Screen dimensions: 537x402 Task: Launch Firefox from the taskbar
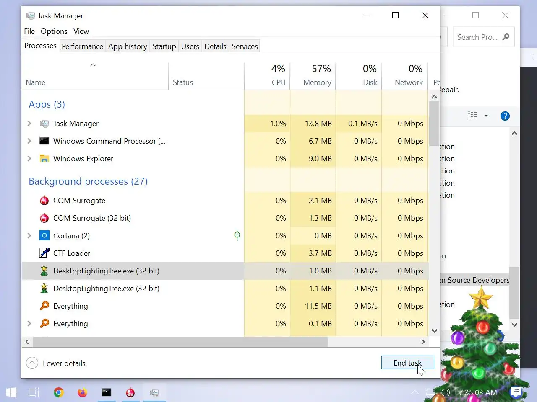pos(82,392)
